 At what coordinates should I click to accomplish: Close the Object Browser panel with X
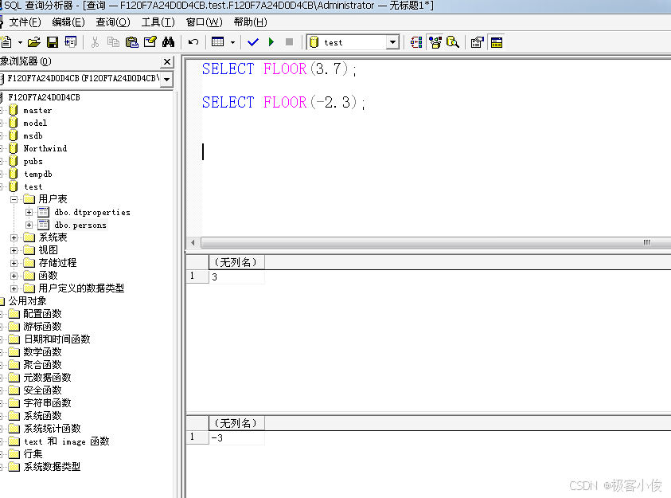pyautogui.click(x=167, y=61)
